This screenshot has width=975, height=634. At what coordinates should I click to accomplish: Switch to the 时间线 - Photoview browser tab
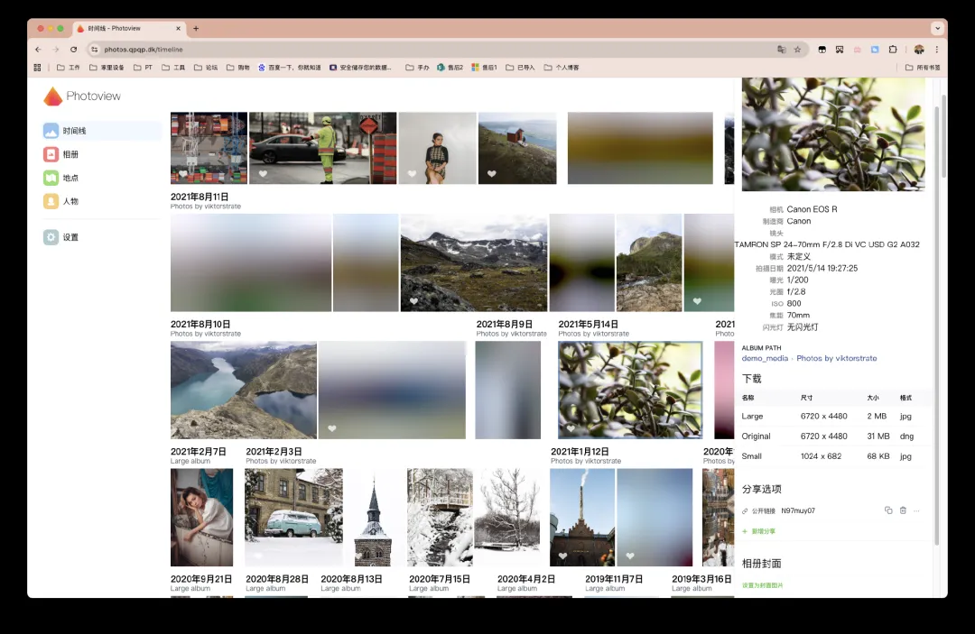click(x=126, y=29)
